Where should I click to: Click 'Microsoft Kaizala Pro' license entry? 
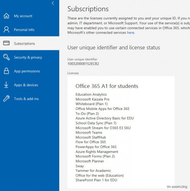[x=92, y=99]
